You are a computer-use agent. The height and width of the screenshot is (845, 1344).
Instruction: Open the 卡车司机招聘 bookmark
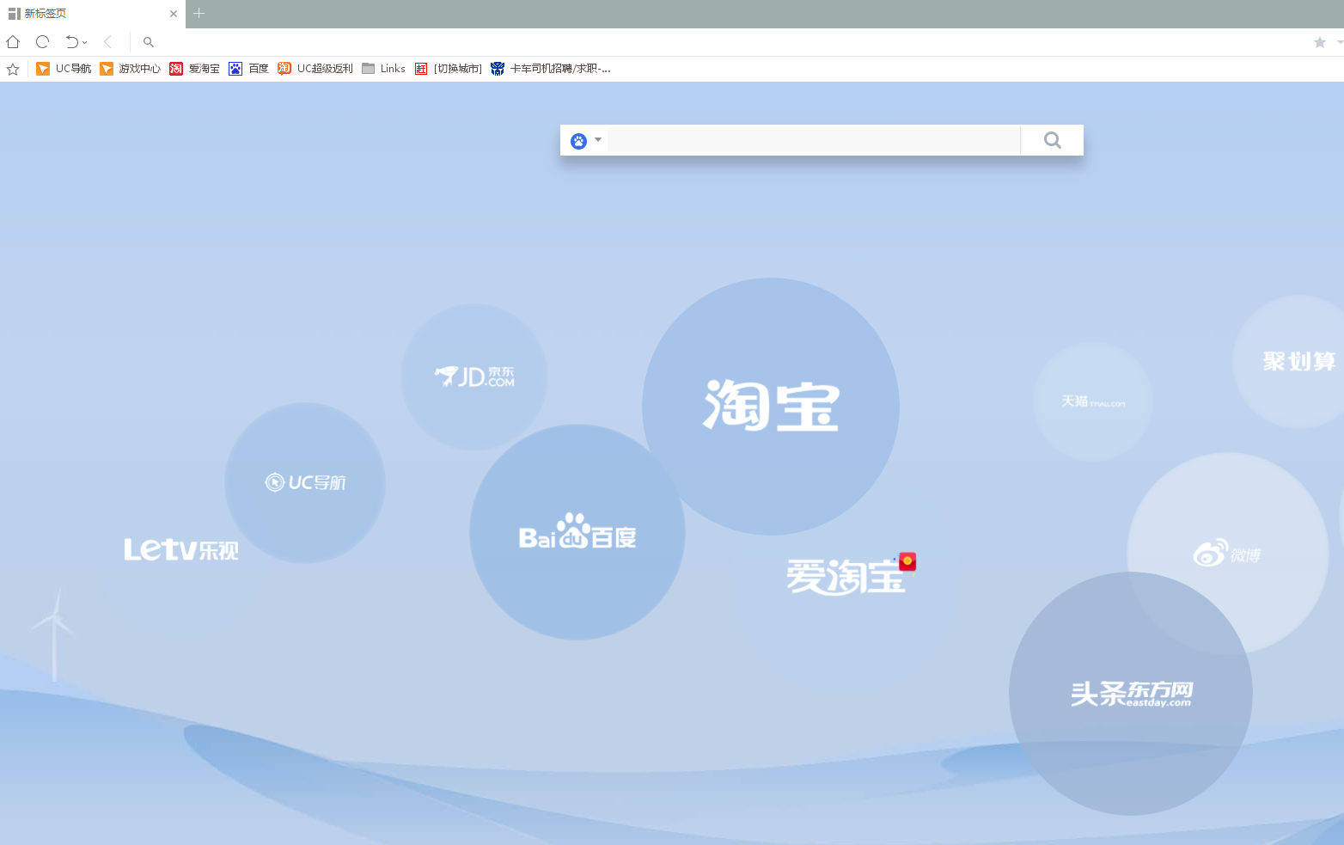click(x=551, y=69)
